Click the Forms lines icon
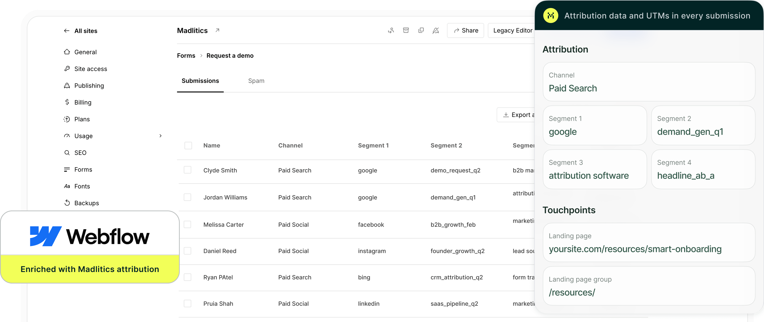The width and height of the screenshot is (764, 322). click(67, 169)
